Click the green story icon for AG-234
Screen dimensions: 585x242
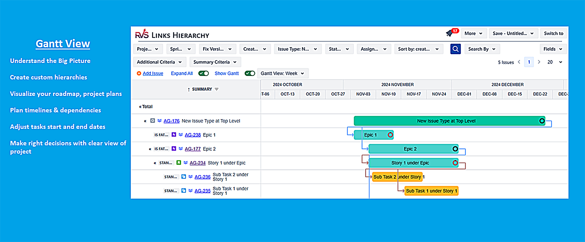(x=179, y=163)
